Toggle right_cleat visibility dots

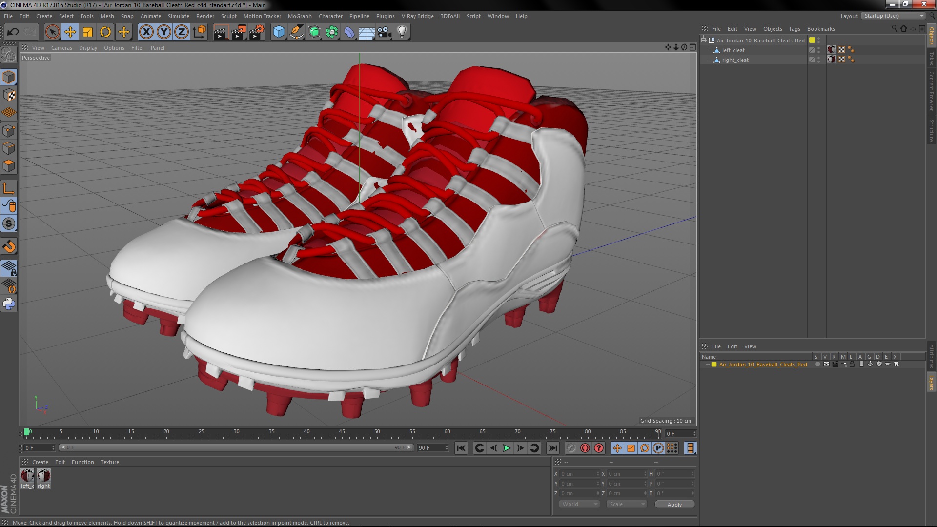click(x=819, y=60)
